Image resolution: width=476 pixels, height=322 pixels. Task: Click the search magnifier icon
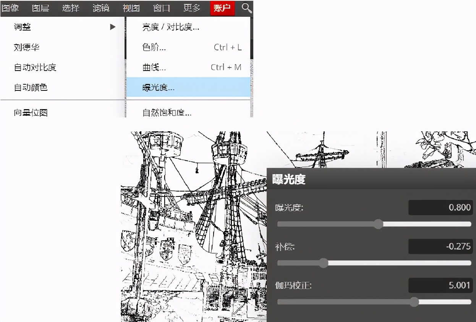point(247,8)
